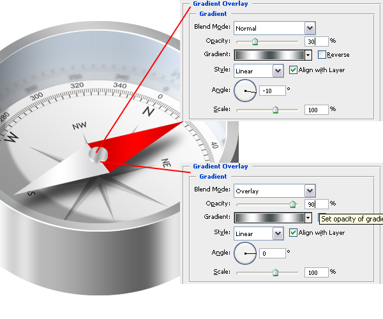Open gradient picker arrow in Normal blend panel
Screen dimensions: 383x319
tap(308, 56)
